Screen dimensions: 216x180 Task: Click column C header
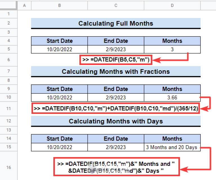click(x=116, y=5)
